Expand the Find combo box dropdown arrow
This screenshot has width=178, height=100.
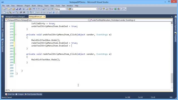97,9
